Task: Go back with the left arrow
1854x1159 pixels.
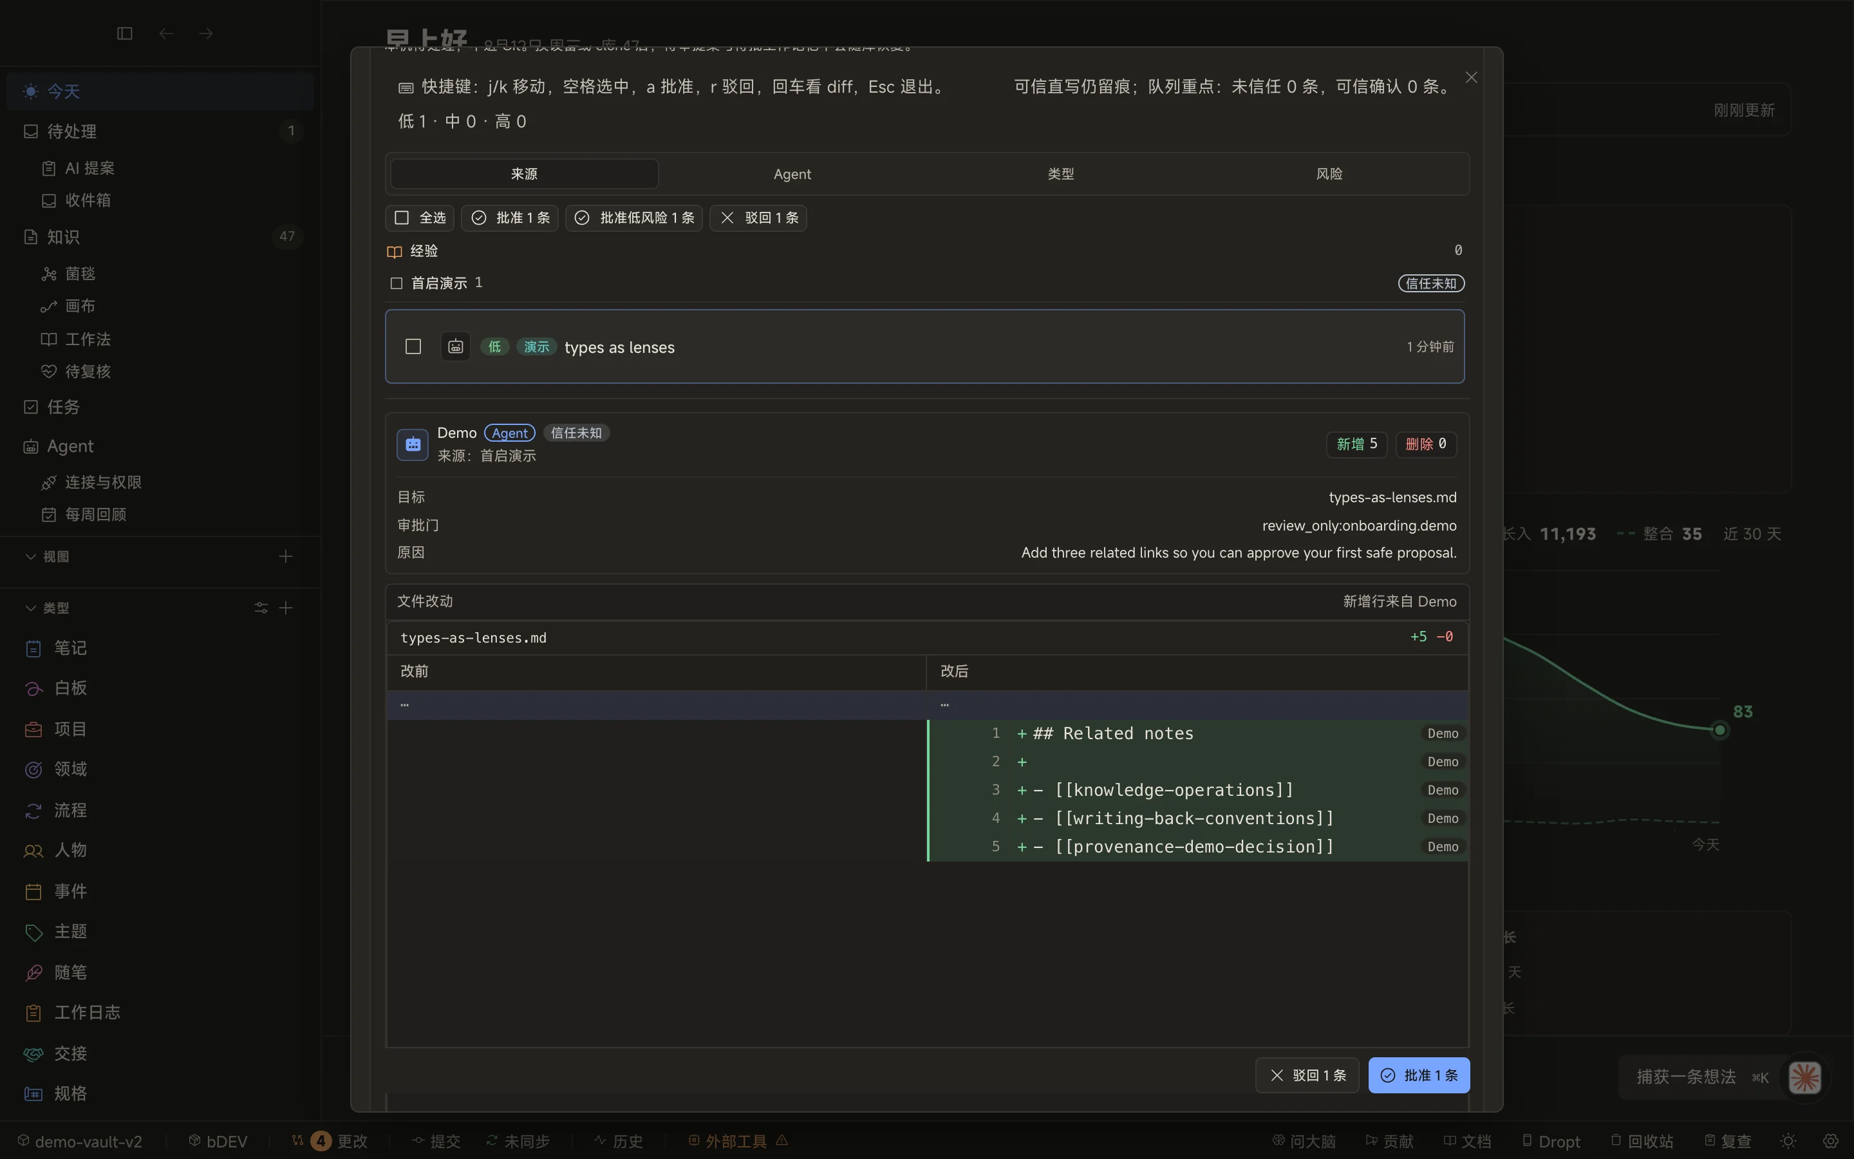Action: click(x=165, y=33)
